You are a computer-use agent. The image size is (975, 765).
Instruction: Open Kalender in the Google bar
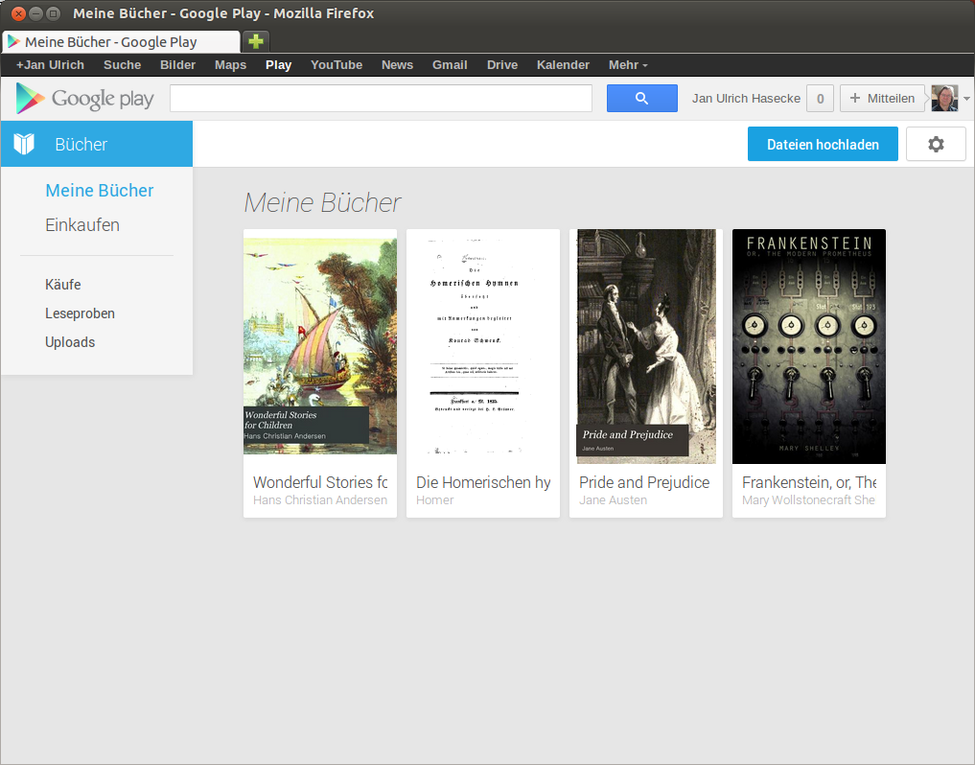(563, 64)
